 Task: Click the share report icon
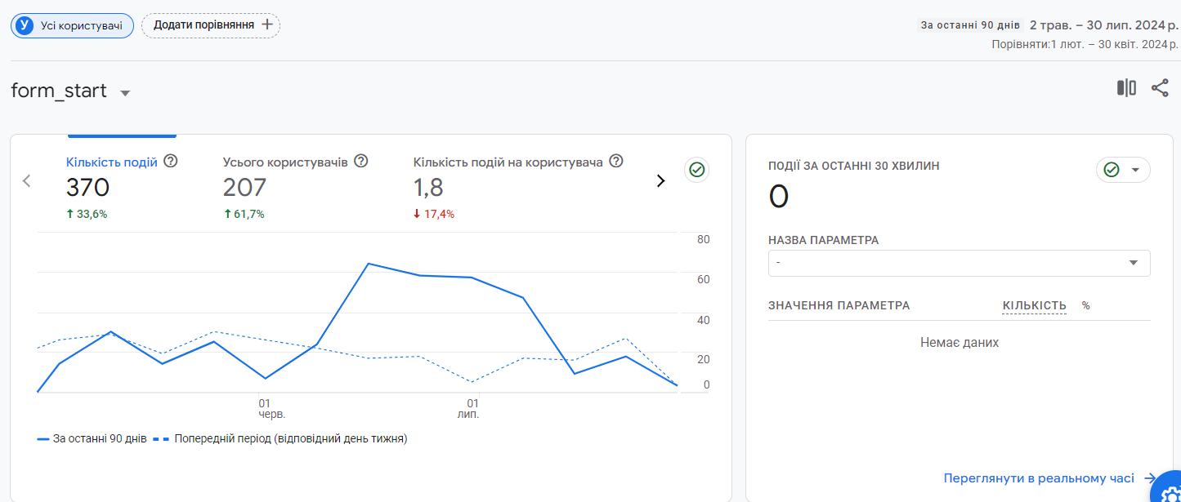pos(1160,88)
